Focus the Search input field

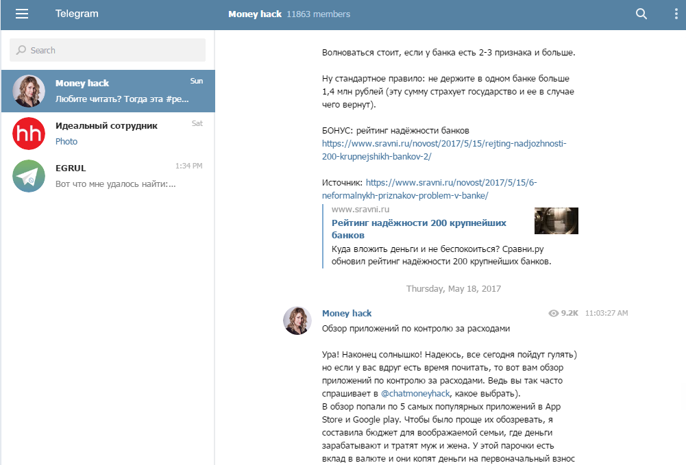[x=108, y=50]
